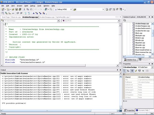Screen dimensions: 154x115
Task: Open Mobile Innovation Code Scanner output dropdown
Action: (120, 73)
